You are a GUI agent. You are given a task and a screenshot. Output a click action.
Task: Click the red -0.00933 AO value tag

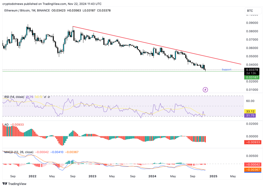(252, 142)
